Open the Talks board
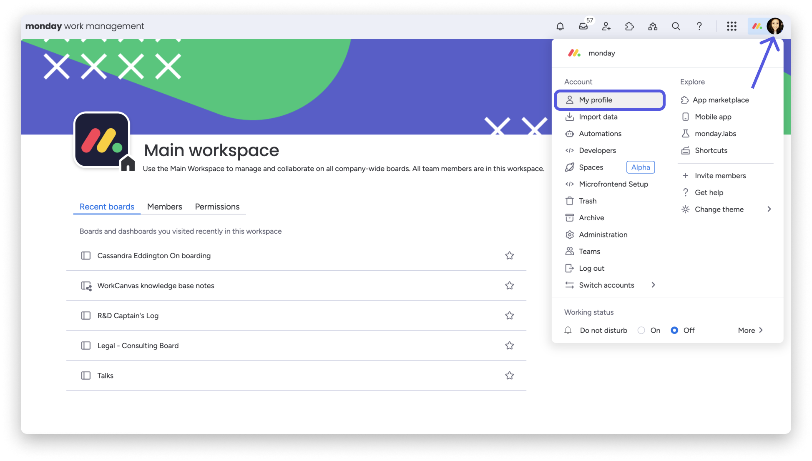Image resolution: width=812 pixels, height=461 pixels. [106, 376]
